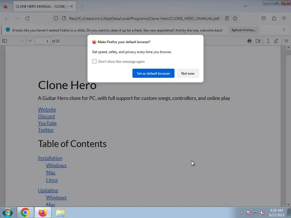
Task: Open the Linux link under Installation
Action: tap(52, 180)
